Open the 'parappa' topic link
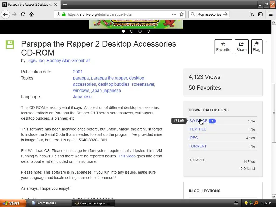This screenshot has width=276, height=207. tap(81, 78)
